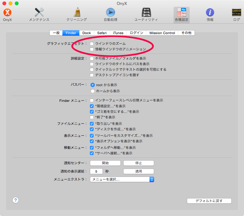Uncheck “環境設定...”を表示 checkbox
This screenshot has width=244, height=216.
point(92,106)
